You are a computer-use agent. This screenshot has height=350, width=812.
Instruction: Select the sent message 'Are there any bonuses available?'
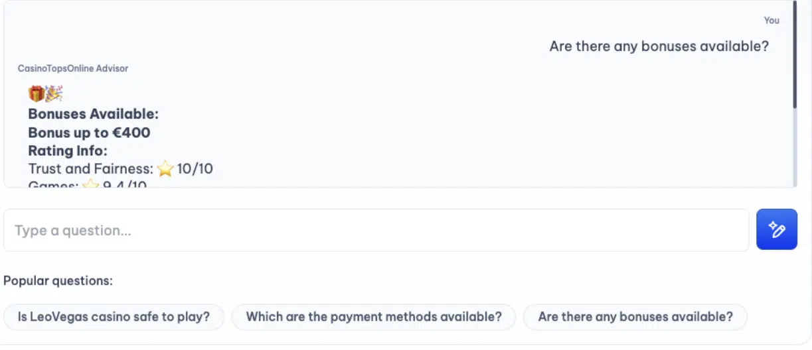[x=659, y=46]
